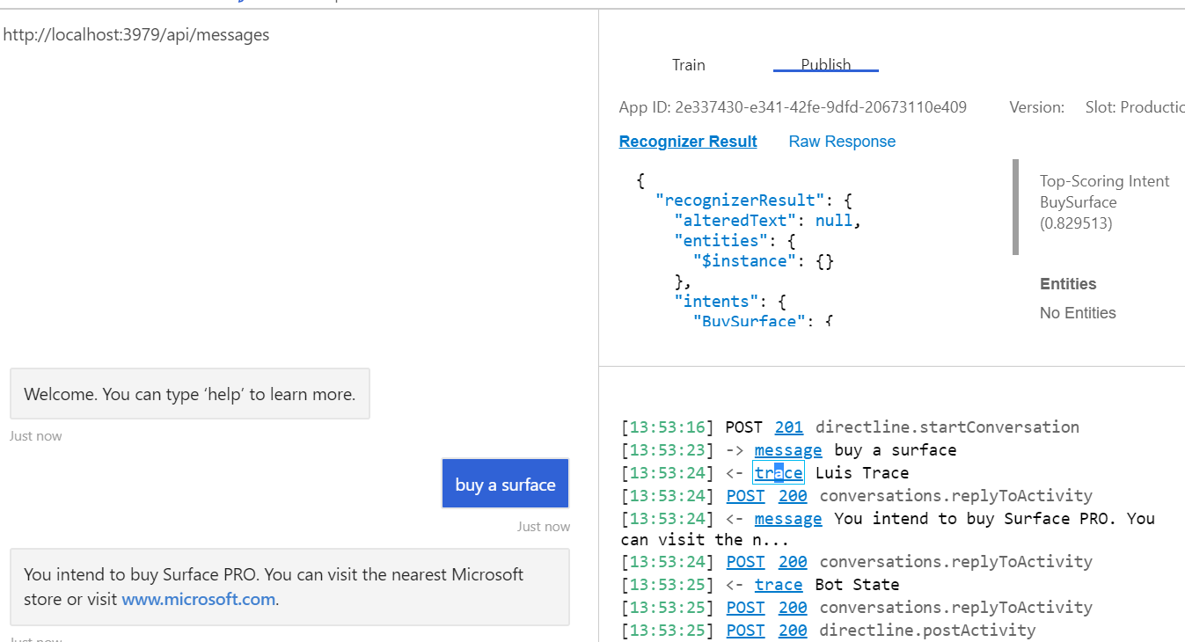Image resolution: width=1185 pixels, height=642 pixels.
Task: Open the POST link for directline.postActivity
Action: (745, 631)
